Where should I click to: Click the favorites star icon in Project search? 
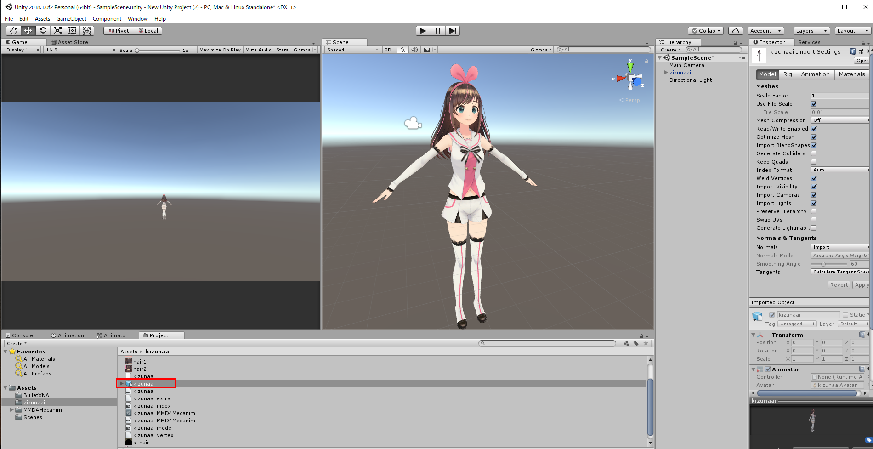(646, 343)
